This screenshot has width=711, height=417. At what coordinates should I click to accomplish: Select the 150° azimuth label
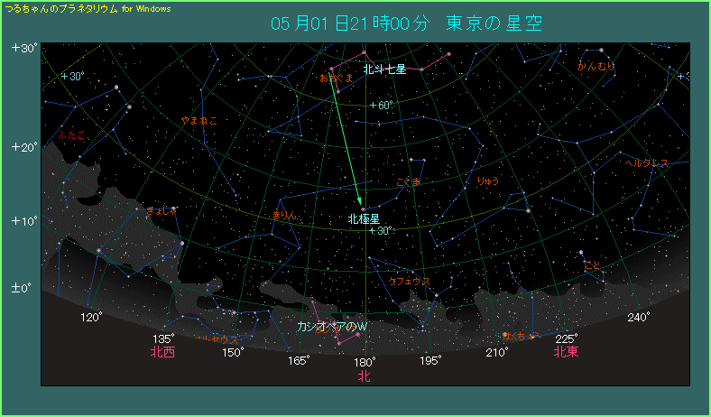(233, 352)
